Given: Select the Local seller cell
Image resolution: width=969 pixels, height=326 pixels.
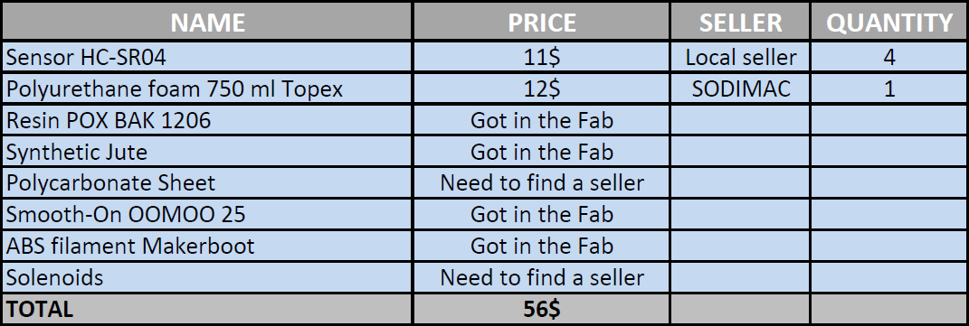Looking at the screenshot, I should [x=740, y=57].
